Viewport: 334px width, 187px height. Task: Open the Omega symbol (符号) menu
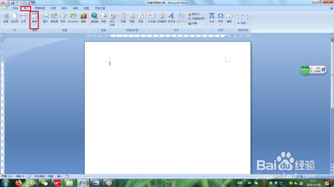pyautogui.click(x=220, y=19)
